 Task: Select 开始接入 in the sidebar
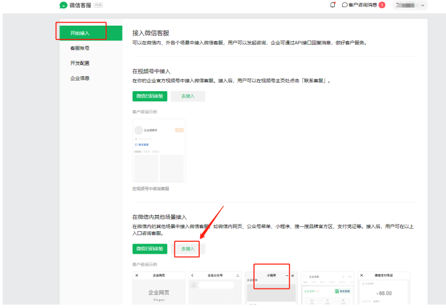pos(91,33)
